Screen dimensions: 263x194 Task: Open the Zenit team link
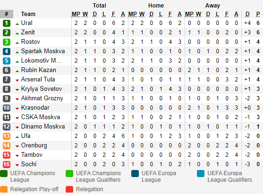pos(28,32)
